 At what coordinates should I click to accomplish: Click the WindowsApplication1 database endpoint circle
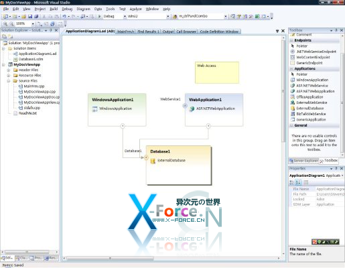[x=123, y=126]
